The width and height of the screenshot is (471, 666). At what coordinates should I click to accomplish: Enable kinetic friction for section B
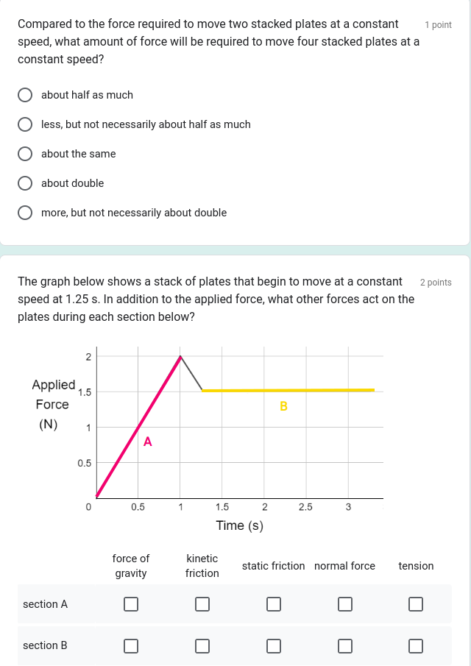pyautogui.click(x=202, y=645)
